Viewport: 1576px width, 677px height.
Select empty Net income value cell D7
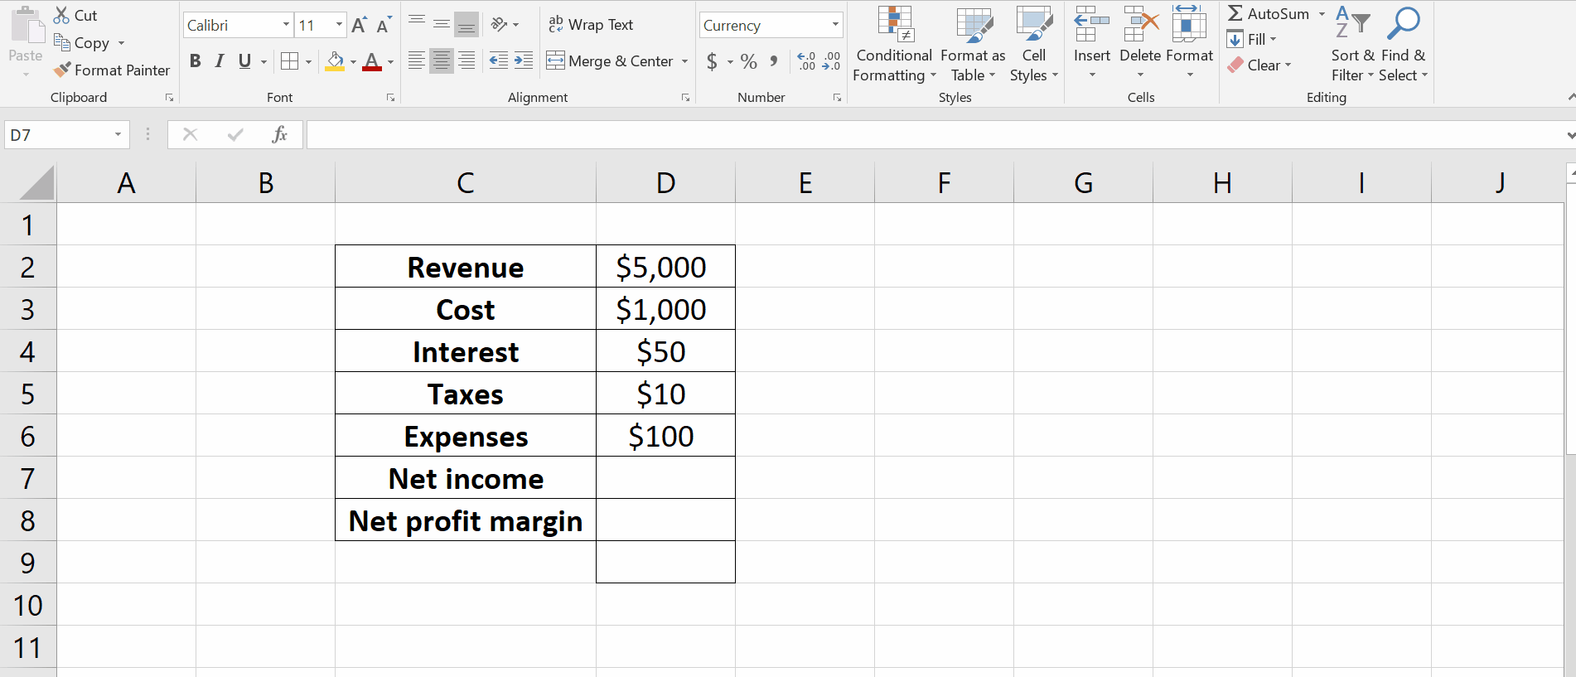tap(665, 478)
